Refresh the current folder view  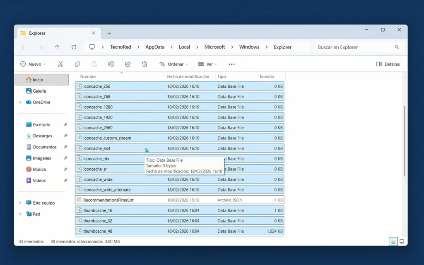pos(74,47)
